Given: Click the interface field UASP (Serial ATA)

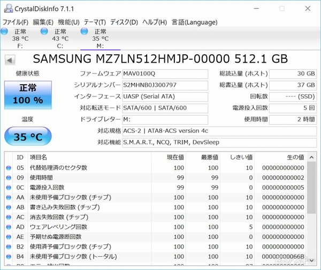Looking at the screenshot, I should (x=165, y=97).
